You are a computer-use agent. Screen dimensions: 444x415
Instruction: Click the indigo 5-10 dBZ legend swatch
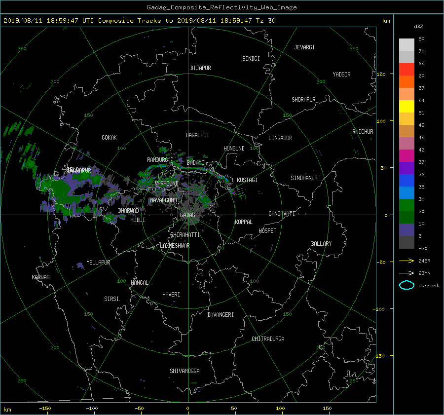(x=407, y=230)
